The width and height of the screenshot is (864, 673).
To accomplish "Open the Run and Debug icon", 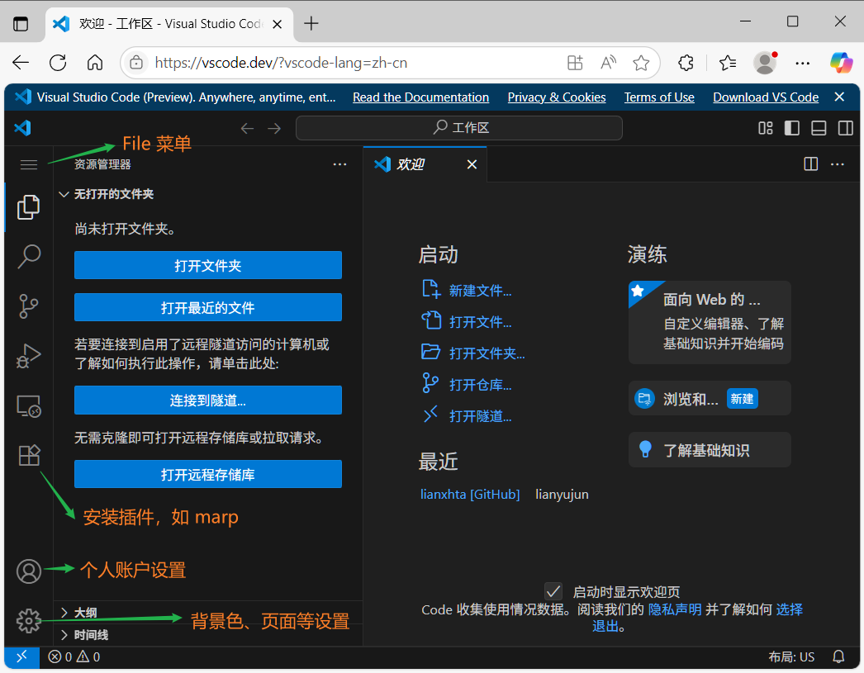I will point(28,356).
